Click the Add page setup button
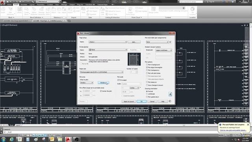The height and width of the screenshot is (142, 252). click(x=134, y=42)
